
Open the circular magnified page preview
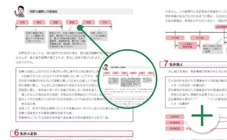pos(127,79)
